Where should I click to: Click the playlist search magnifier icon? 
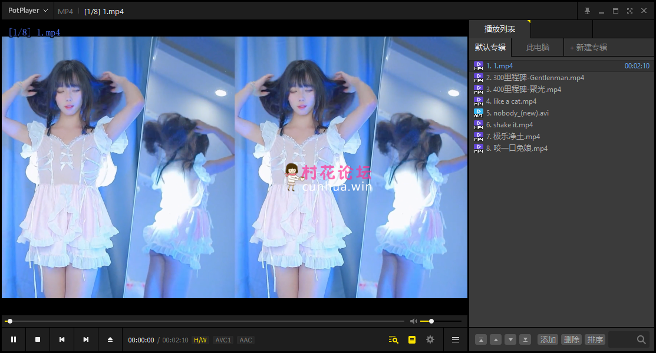tap(641, 339)
